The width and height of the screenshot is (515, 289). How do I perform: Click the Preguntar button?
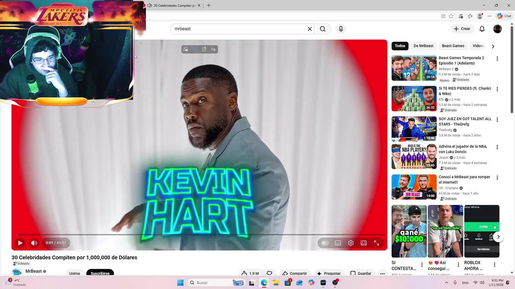[x=328, y=273]
